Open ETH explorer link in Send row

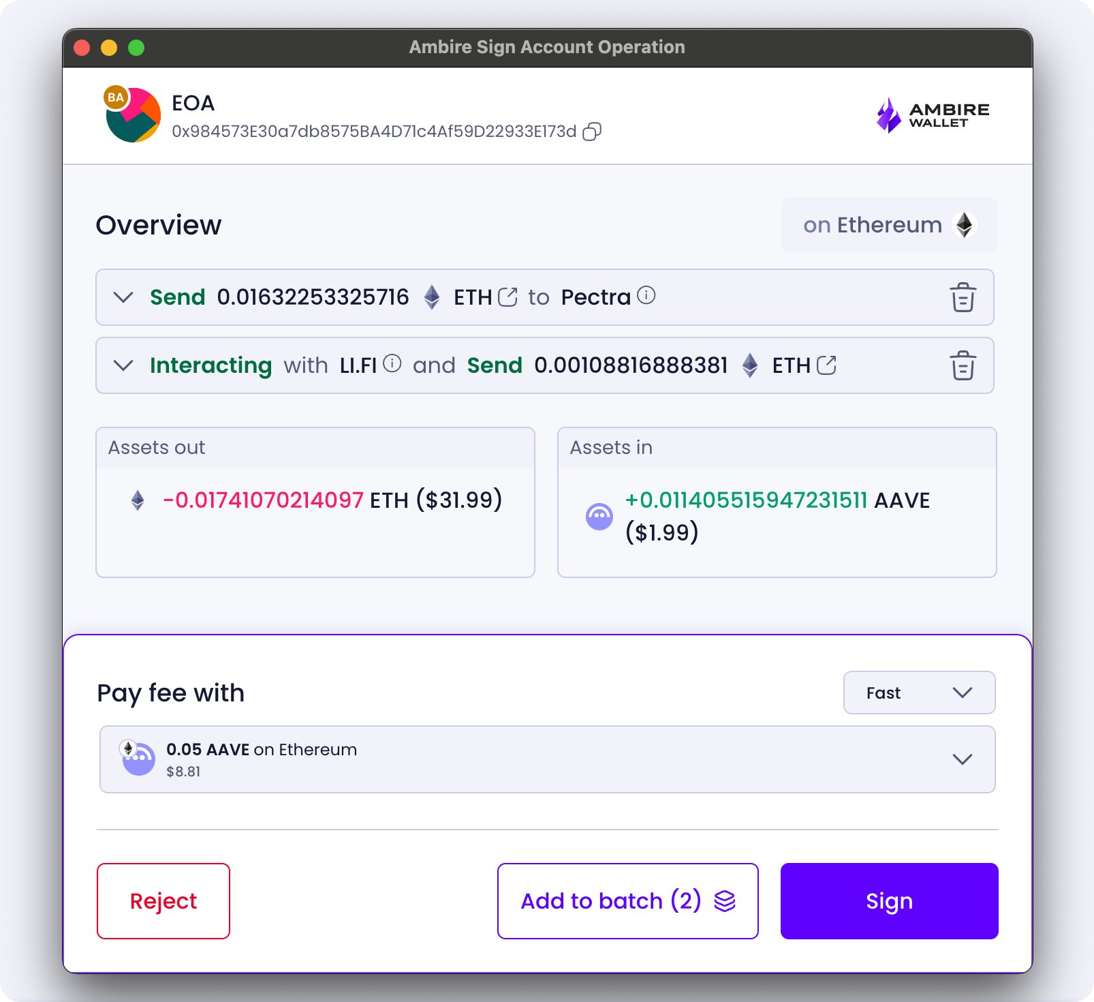point(507,297)
